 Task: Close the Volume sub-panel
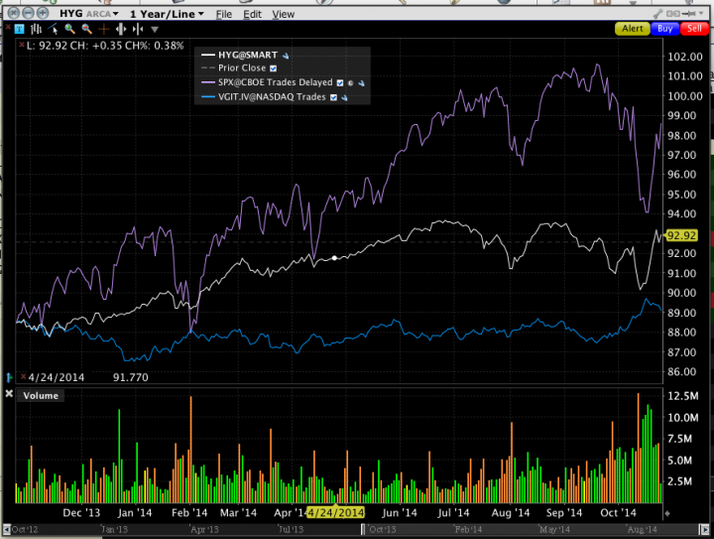point(9,393)
